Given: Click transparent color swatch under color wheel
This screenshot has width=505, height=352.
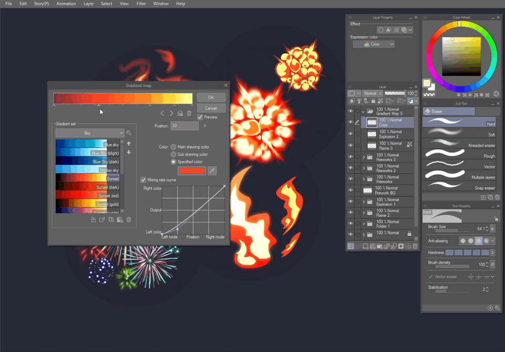Looking at the screenshot, I should coord(429,95).
